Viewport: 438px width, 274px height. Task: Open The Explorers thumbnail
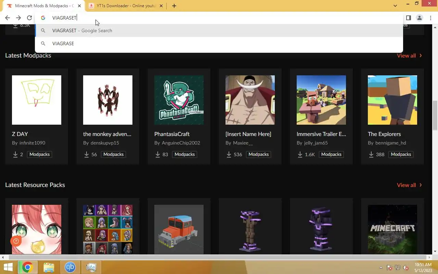(x=392, y=100)
